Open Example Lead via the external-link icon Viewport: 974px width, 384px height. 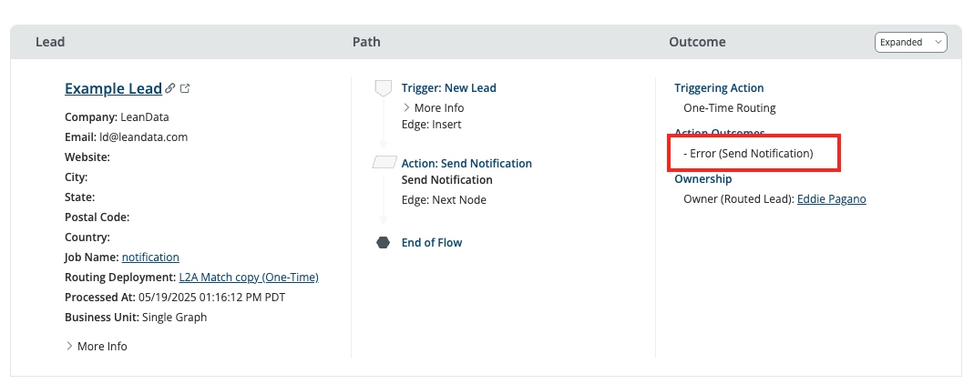pos(185,89)
